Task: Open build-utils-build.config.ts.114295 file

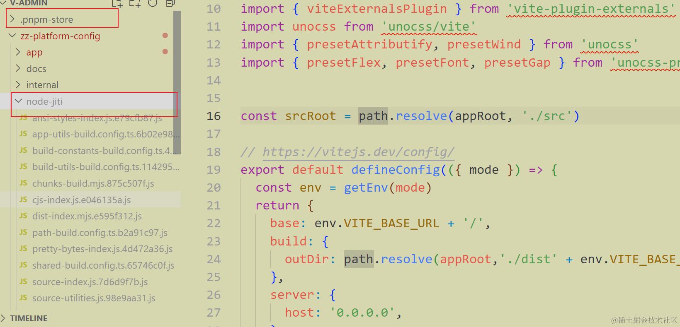Action: 106,167
